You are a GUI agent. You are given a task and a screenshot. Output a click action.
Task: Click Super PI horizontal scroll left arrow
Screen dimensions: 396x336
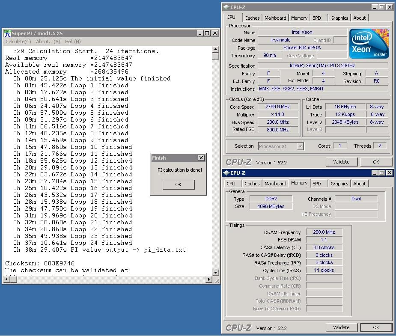click(x=7, y=279)
